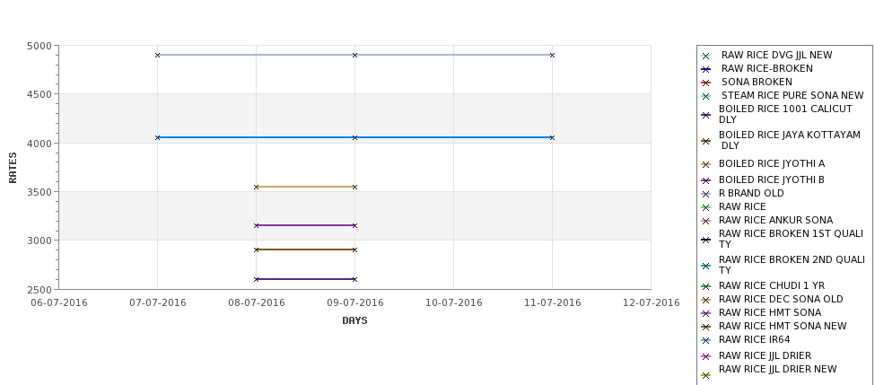Click the RAW RICE ANKUR SONA legend marker

point(706,221)
